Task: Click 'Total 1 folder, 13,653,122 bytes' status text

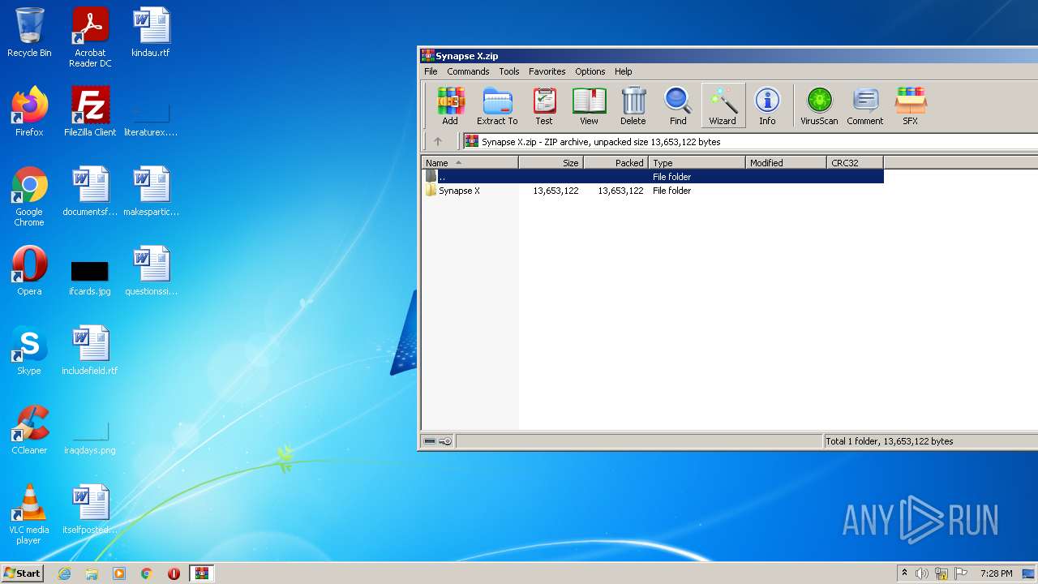Action: click(x=890, y=441)
